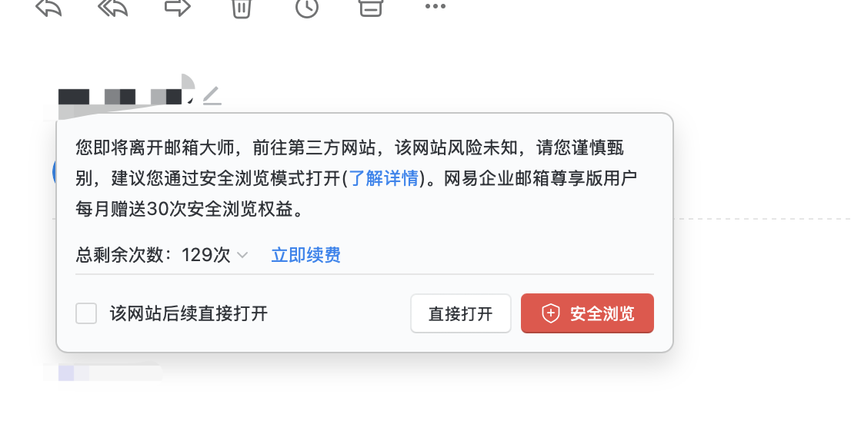Select the blurred sender name in the header
851x447 pixels.
(x=120, y=97)
